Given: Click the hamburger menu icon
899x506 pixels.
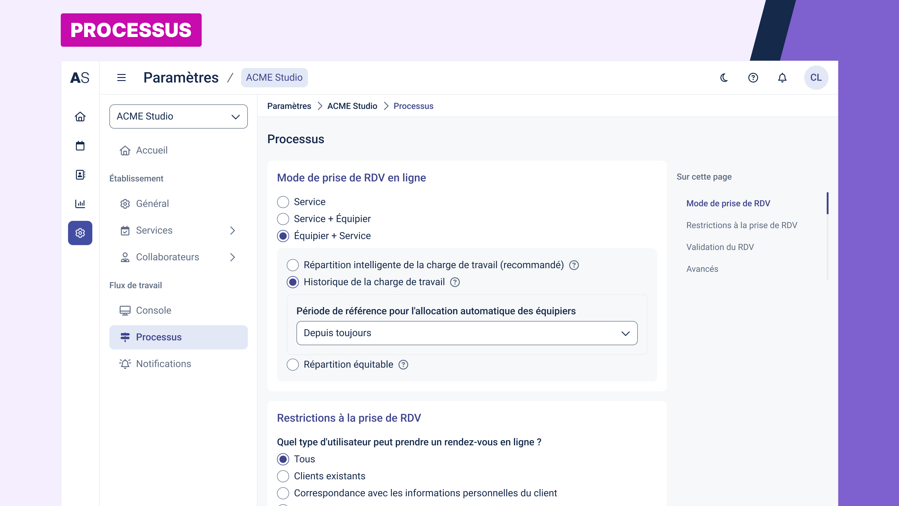Looking at the screenshot, I should [121, 77].
